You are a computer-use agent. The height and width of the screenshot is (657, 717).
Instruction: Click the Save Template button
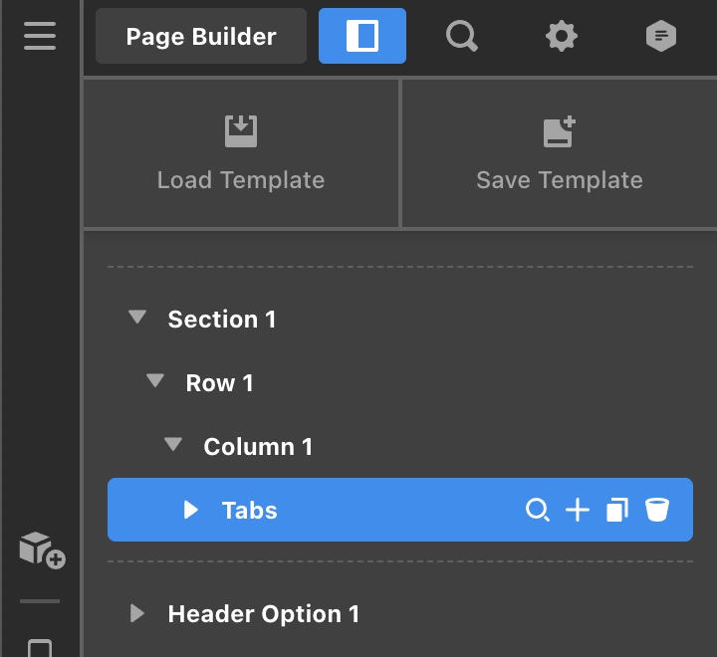tap(560, 153)
